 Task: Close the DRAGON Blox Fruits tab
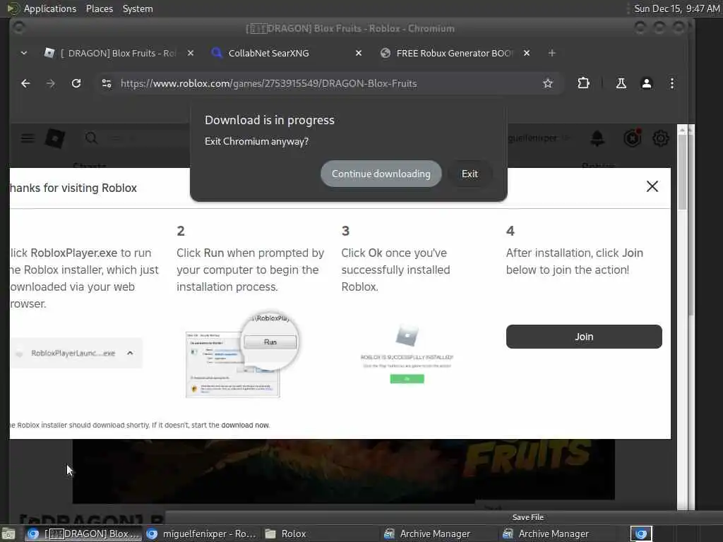point(191,53)
